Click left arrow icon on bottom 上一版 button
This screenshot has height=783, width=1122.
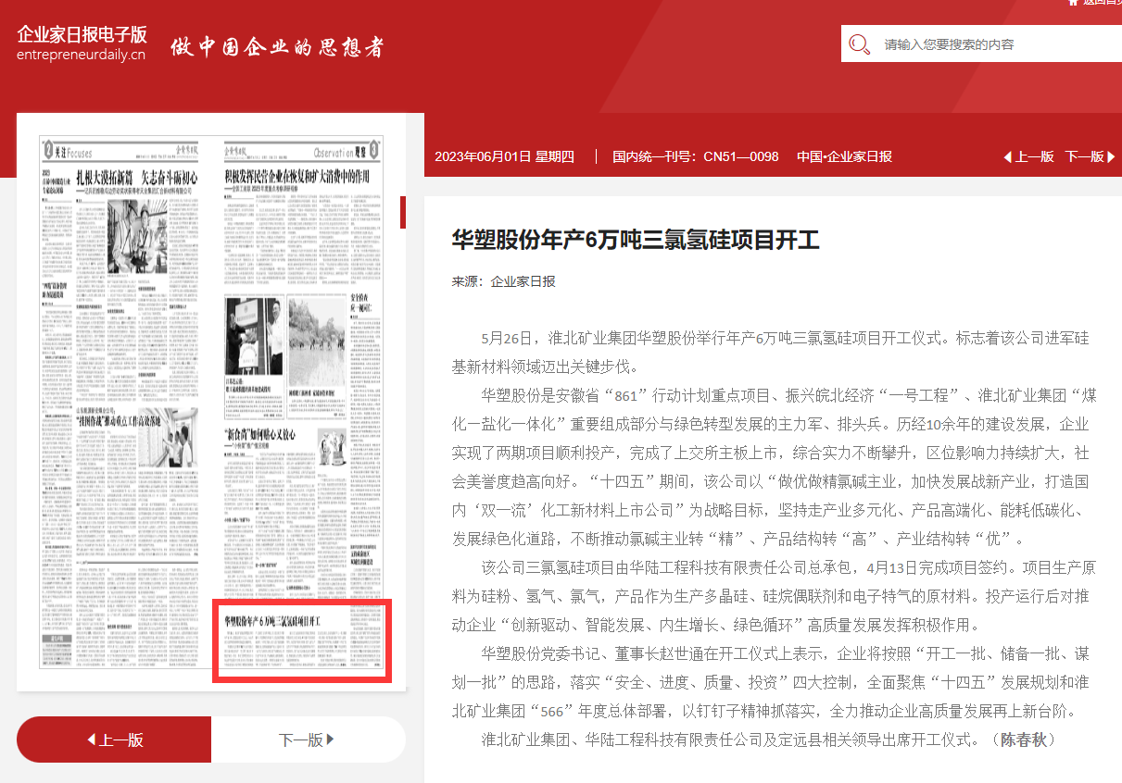[x=91, y=739]
